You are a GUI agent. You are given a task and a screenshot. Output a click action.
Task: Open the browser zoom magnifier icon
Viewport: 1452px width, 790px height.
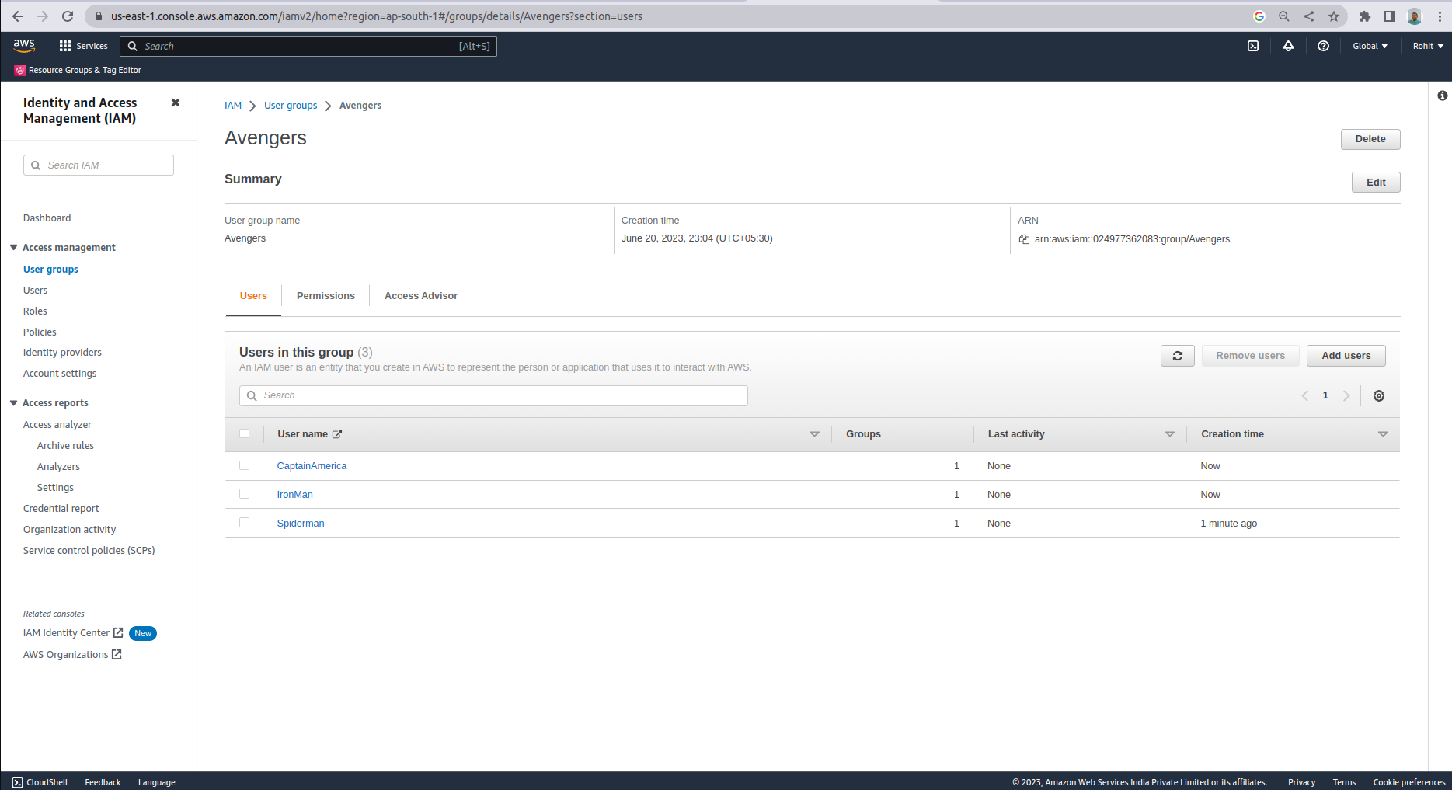(1284, 16)
